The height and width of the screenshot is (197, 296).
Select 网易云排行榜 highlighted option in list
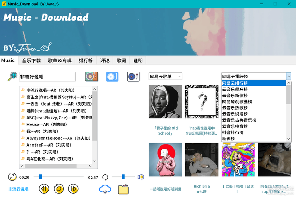coord(253,83)
